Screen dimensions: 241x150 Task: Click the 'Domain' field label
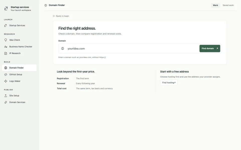tap(62, 41)
